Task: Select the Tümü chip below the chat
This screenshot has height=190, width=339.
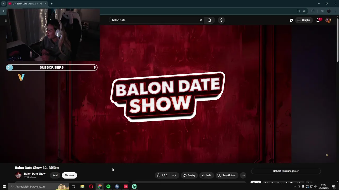Action: [256, 183]
